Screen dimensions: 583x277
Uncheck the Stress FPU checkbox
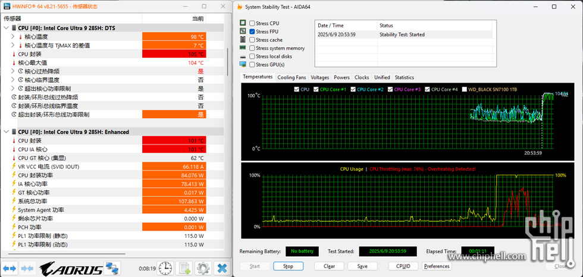pos(252,32)
